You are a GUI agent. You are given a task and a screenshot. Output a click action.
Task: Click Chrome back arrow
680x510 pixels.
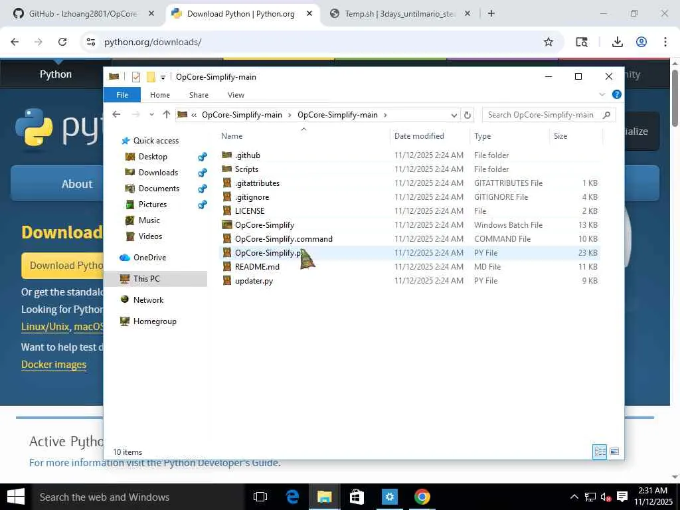coord(15,42)
